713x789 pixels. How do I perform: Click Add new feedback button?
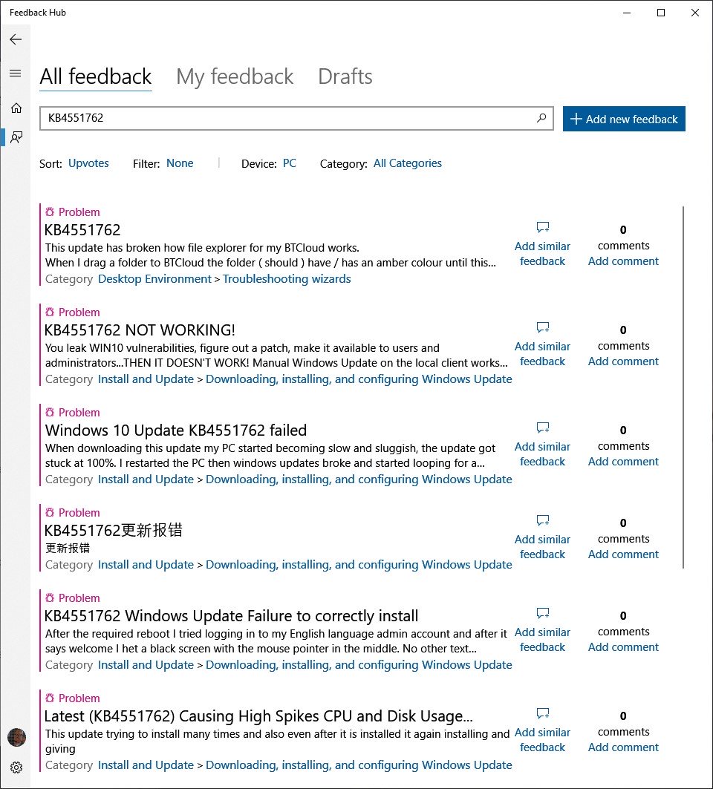click(x=624, y=119)
